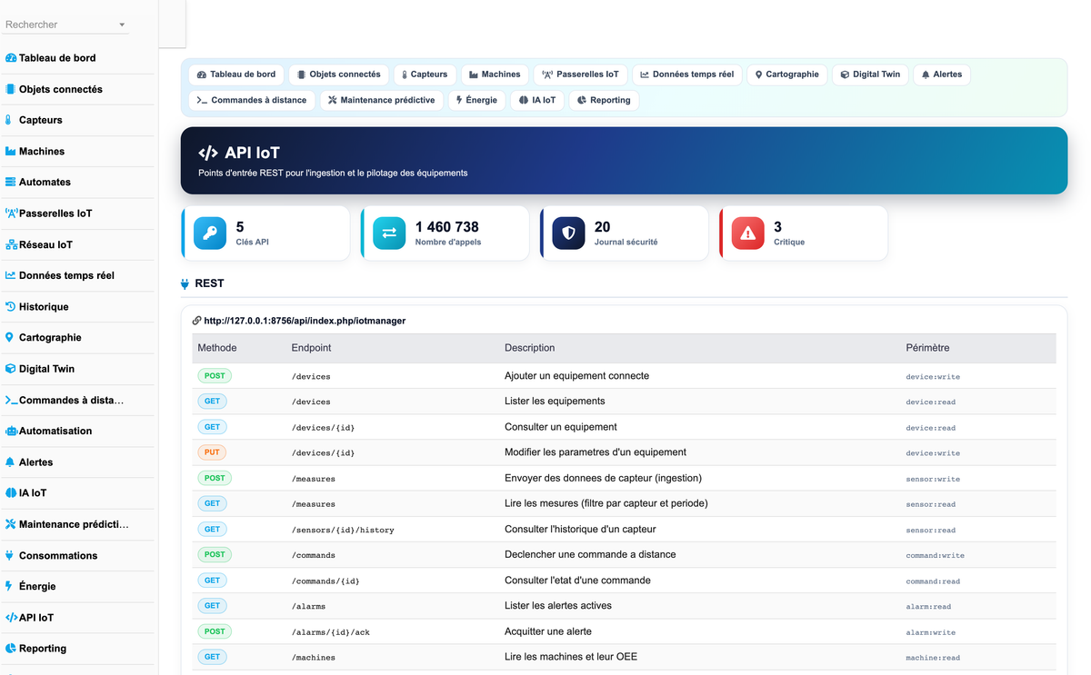Open the Alertes top tab

(x=942, y=74)
